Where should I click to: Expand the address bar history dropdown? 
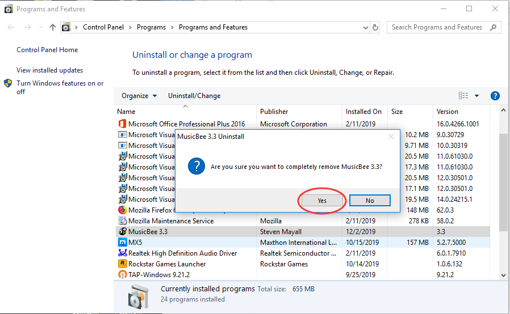(x=366, y=28)
